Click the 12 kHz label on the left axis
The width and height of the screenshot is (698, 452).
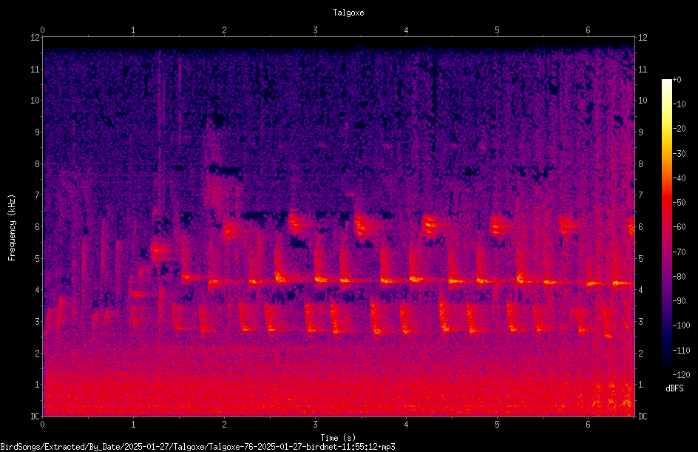tap(35, 38)
